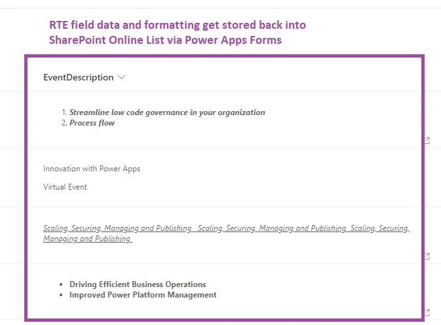Screen dimensions: 441x325
Task: Click the number '1.' list marker
Action: click(64, 112)
